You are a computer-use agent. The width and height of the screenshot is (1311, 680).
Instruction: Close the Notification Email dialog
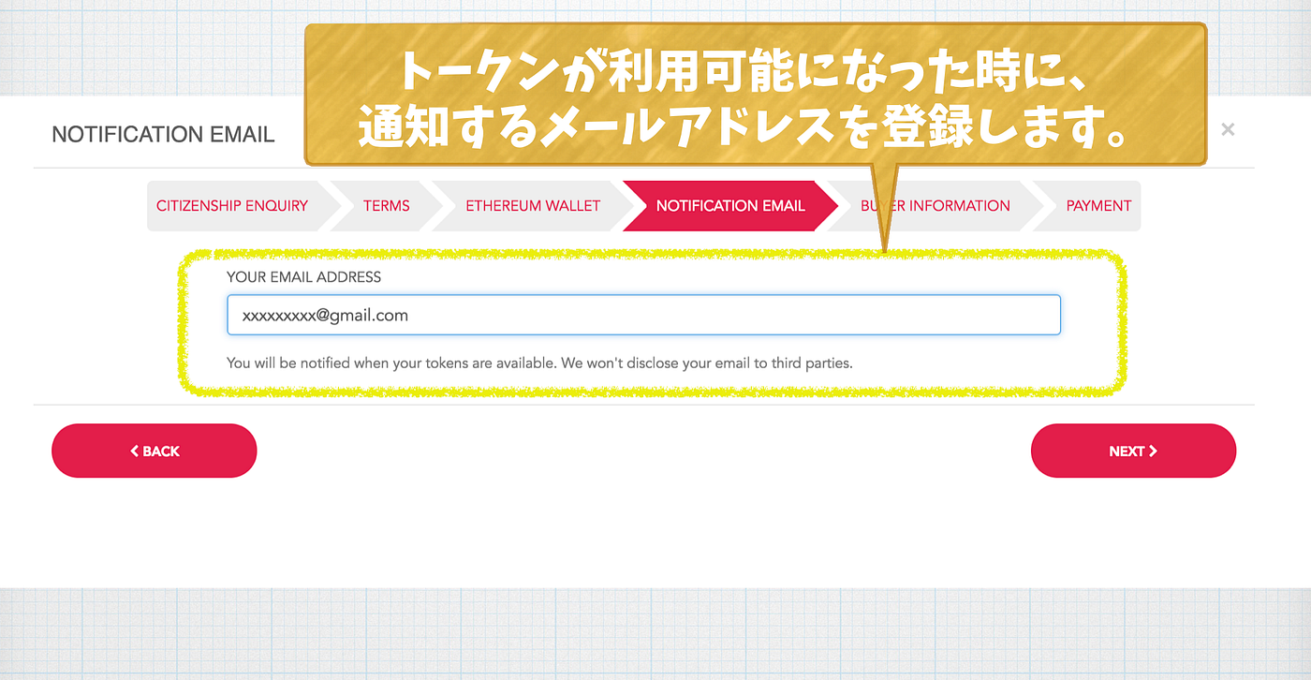coord(1228,129)
